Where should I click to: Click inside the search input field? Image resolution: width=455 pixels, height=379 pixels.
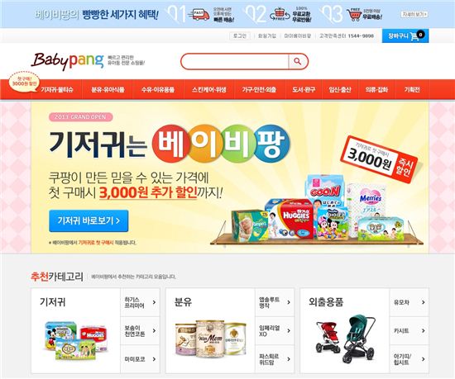pos(235,61)
